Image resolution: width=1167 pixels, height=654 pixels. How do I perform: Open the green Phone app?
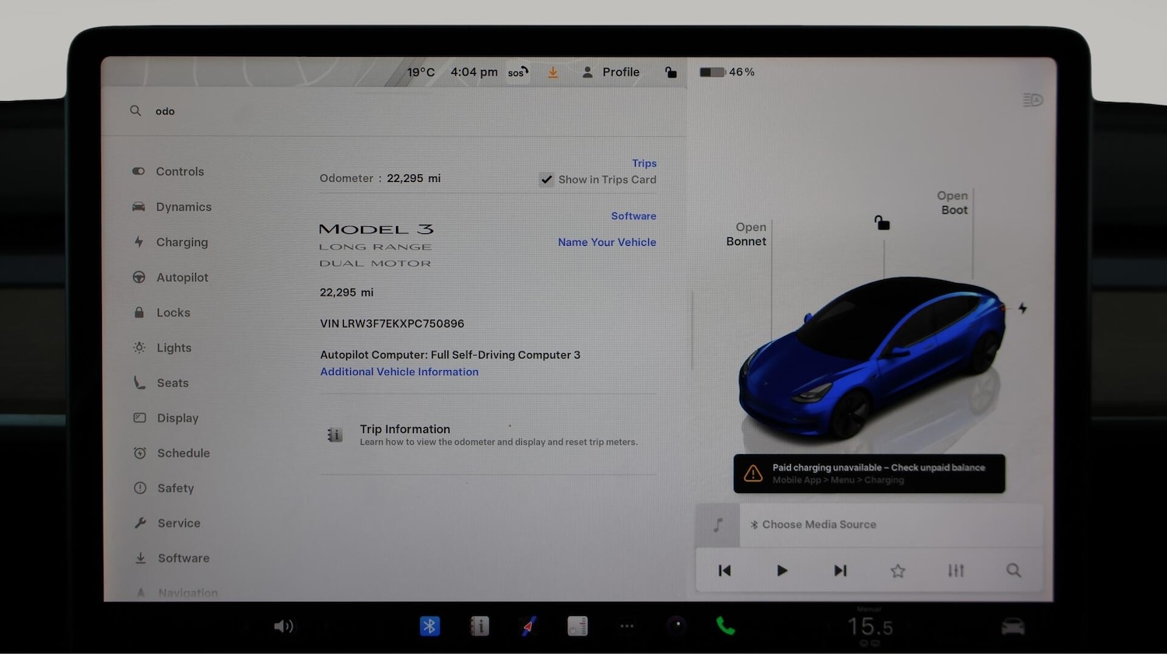(x=726, y=626)
